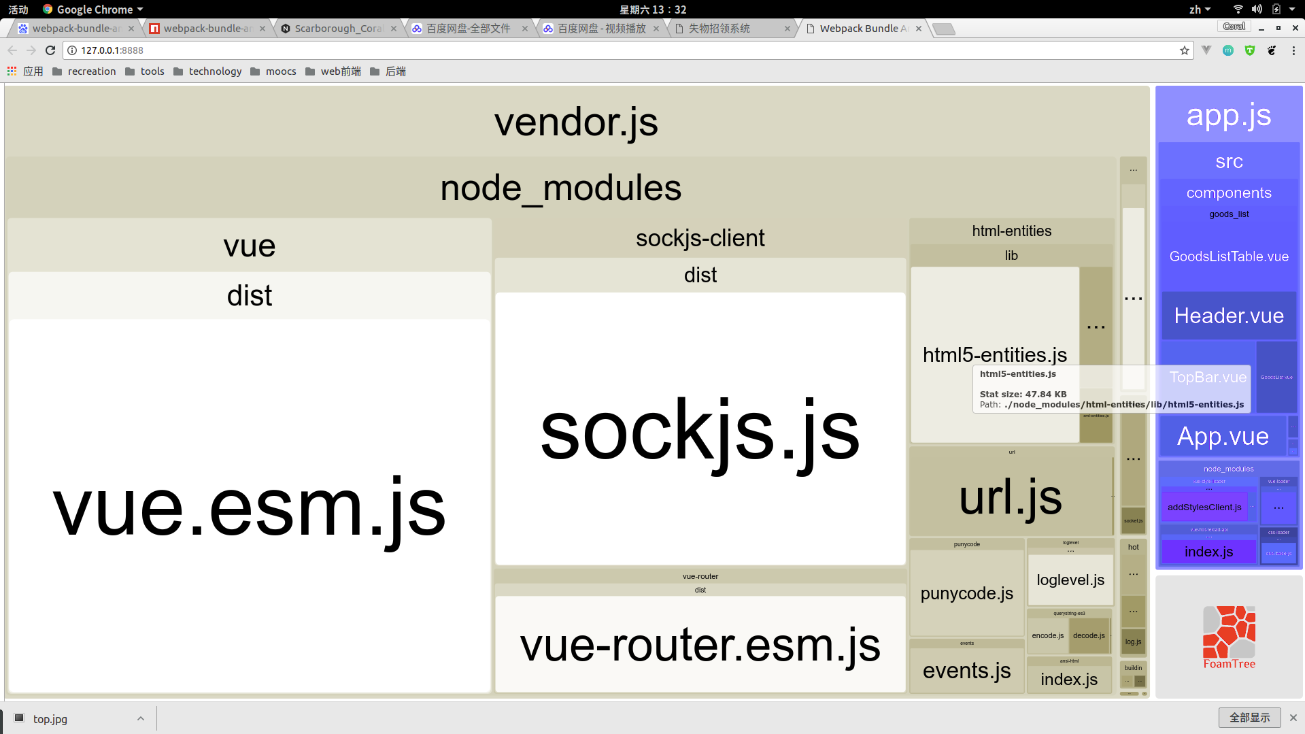Click the FoamTree logo
This screenshot has width=1305, height=734.
pos(1229,637)
